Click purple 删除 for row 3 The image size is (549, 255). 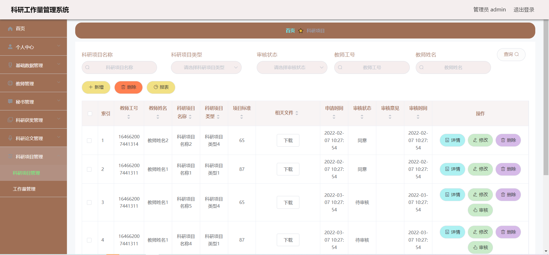[x=508, y=195]
